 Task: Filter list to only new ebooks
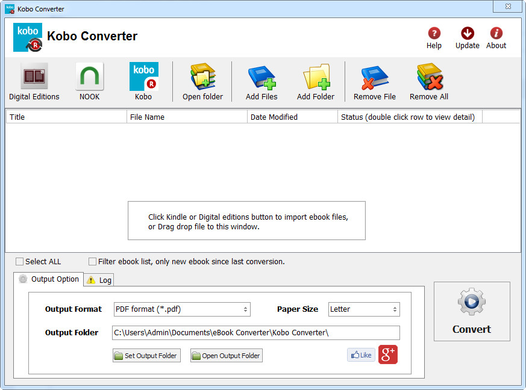click(x=92, y=261)
